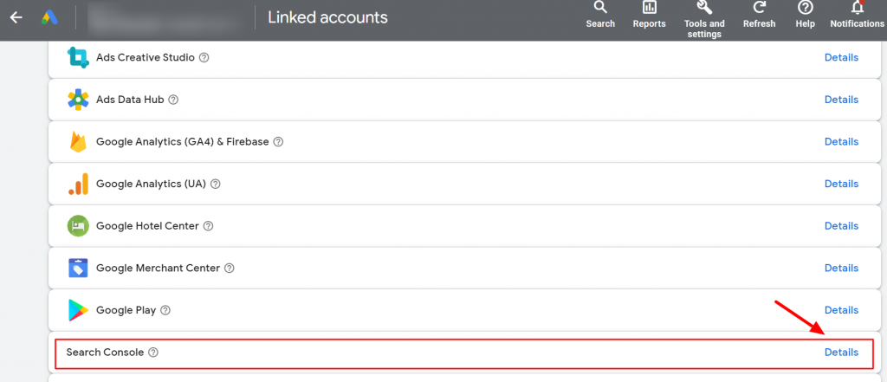887x382 pixels.
Task: Show help tooltip for Google Play
Action: (165, 310)
